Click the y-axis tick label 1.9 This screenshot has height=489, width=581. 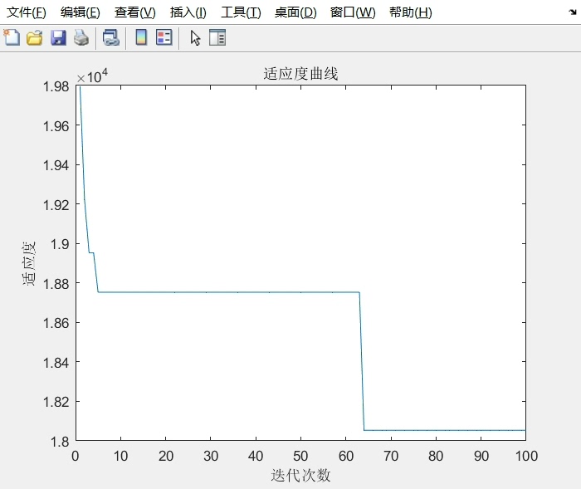click(x=60, y=244)
